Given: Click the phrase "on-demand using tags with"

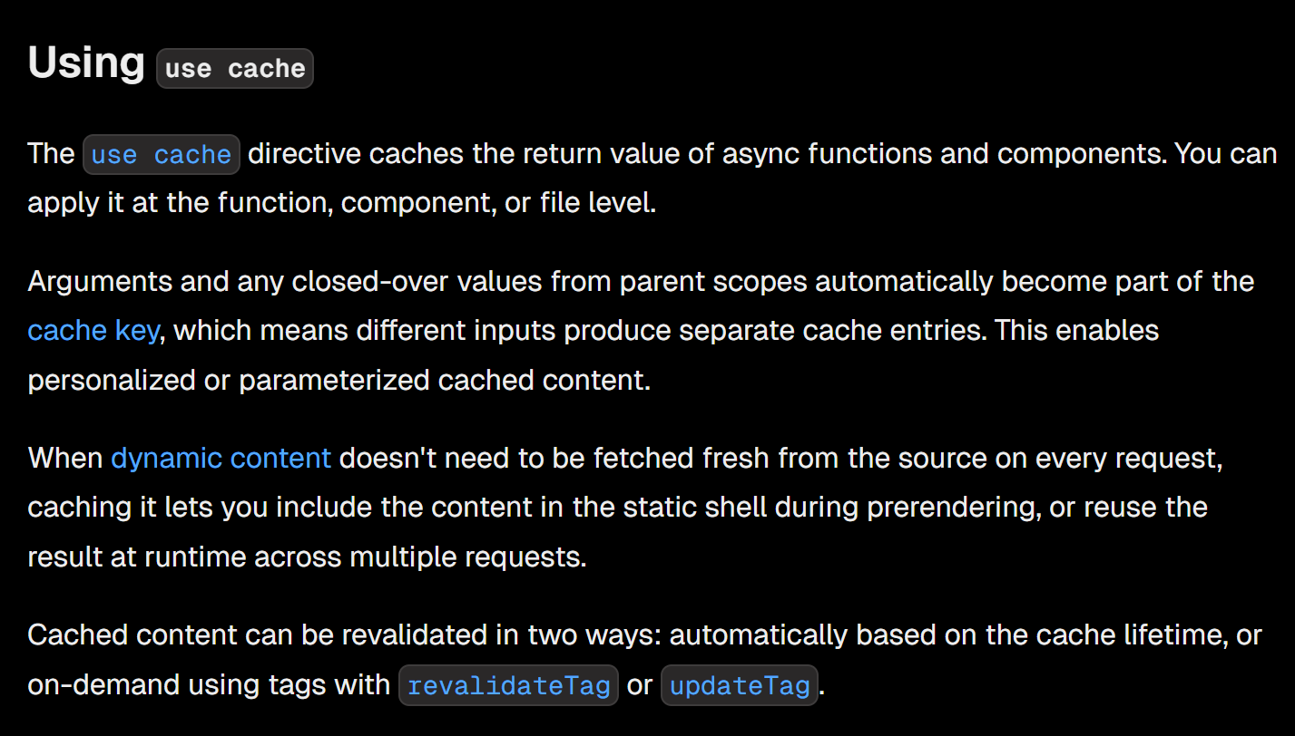Looking at the screenshot, I should click(x=209, y=684).
